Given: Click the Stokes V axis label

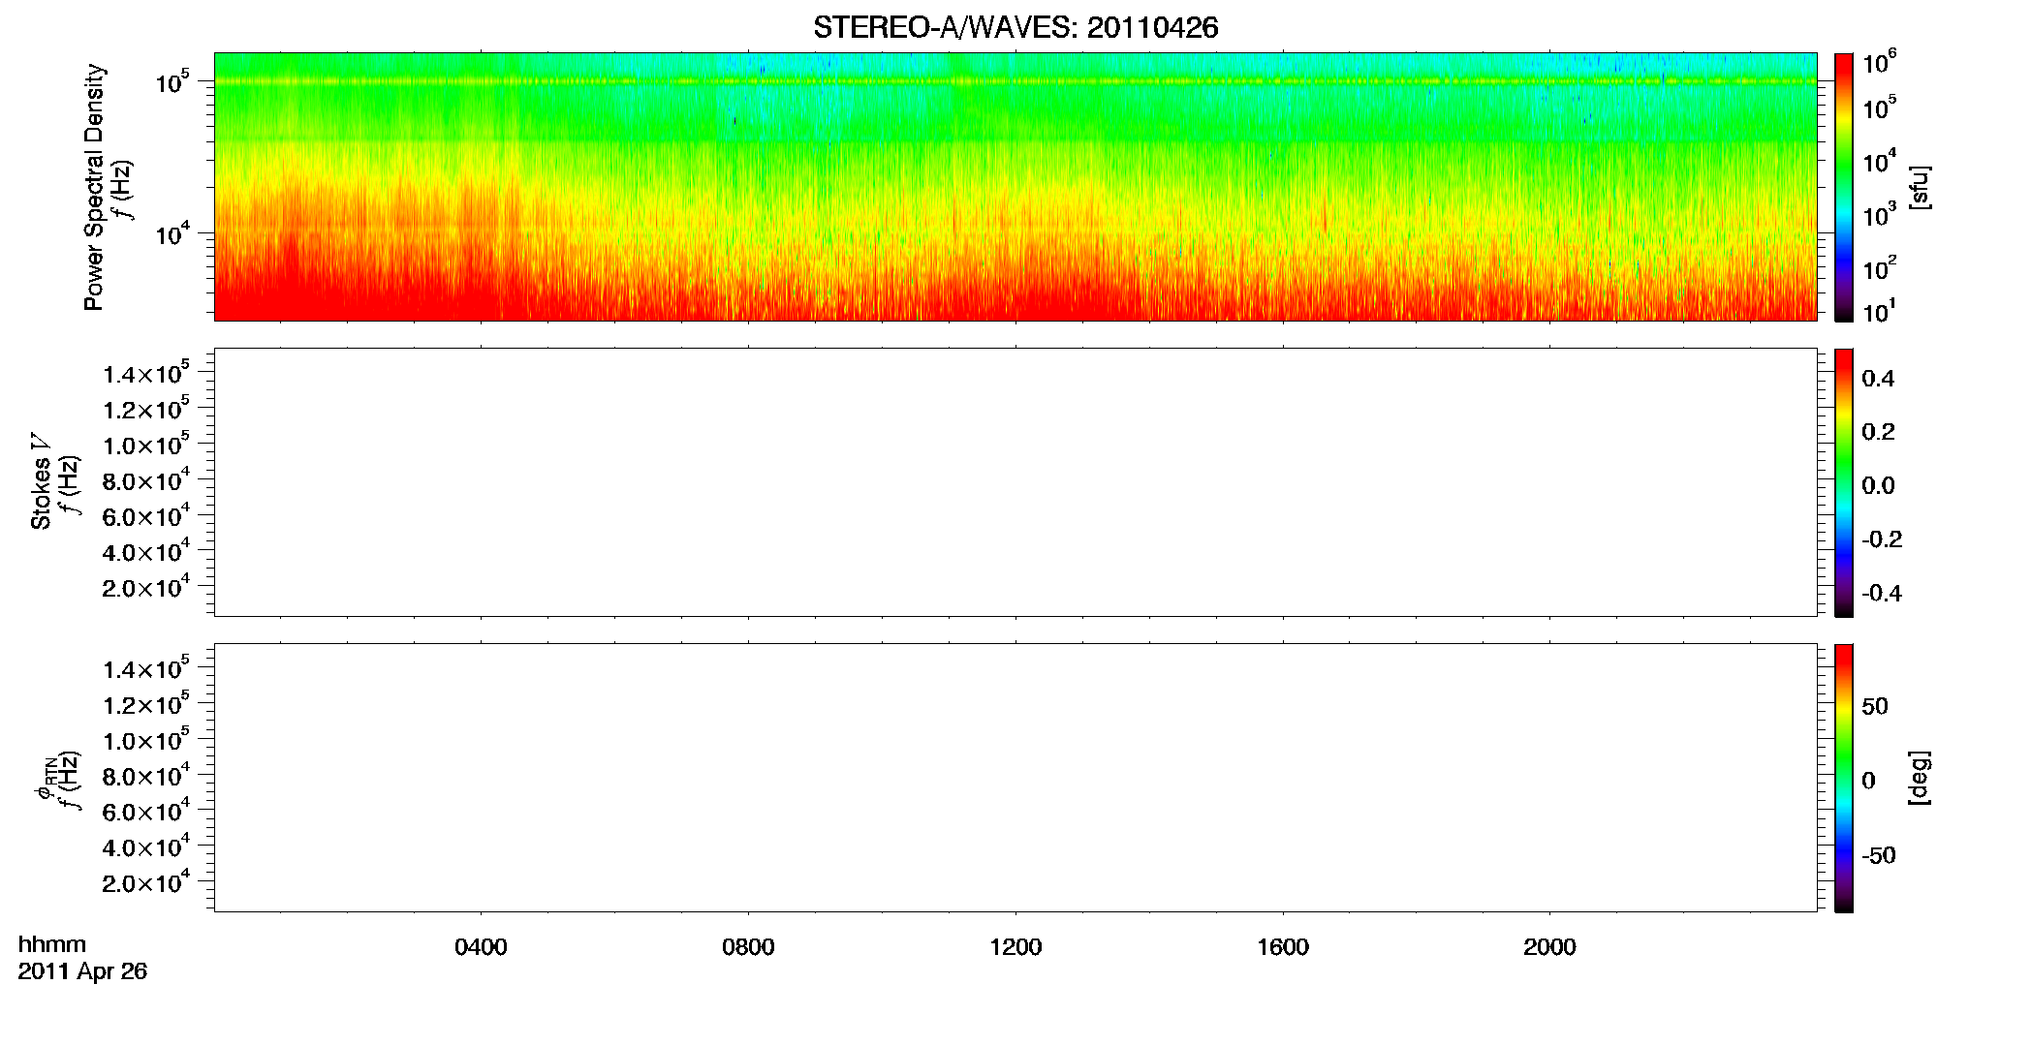Looking at the screenshot, I should [x=41, y=481].
